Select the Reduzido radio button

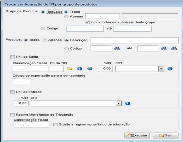coord(43,12)
